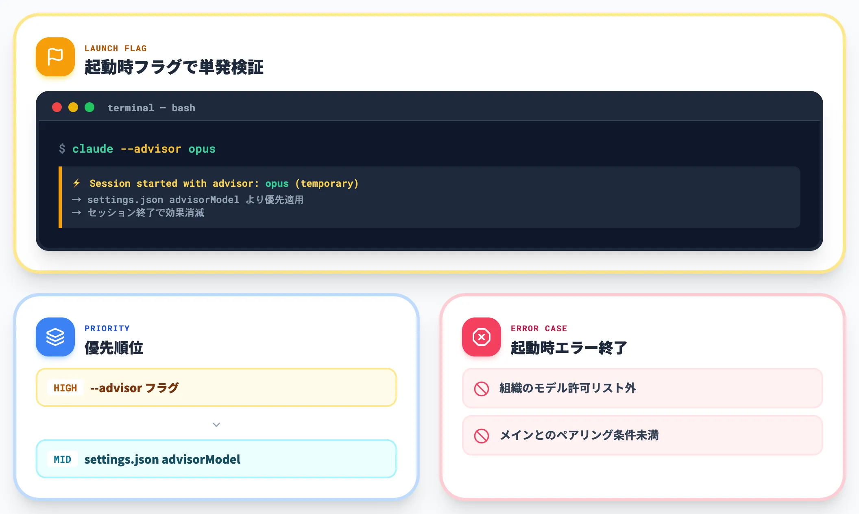Click the 'terminal – bash' title text
Viewport: 859px width, 514px height.
tap(151, 108)
